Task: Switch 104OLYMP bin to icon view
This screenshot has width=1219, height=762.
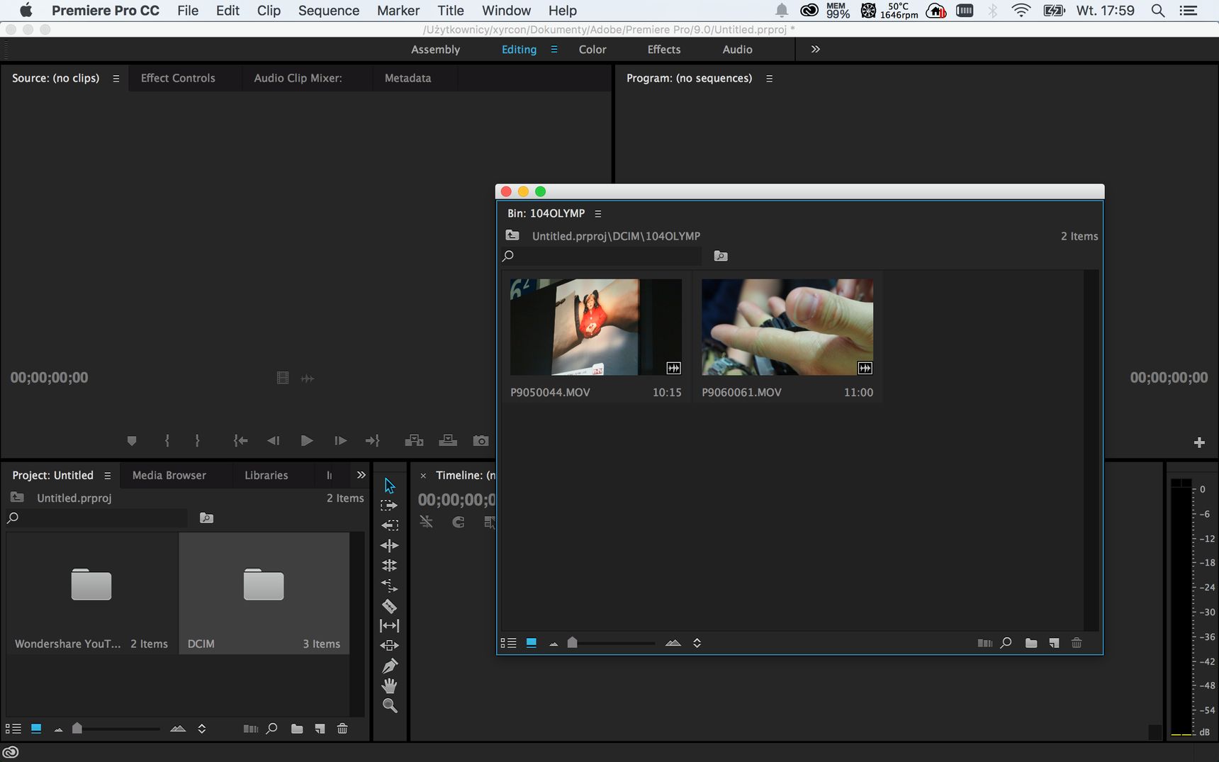Action: click(531, 643)
